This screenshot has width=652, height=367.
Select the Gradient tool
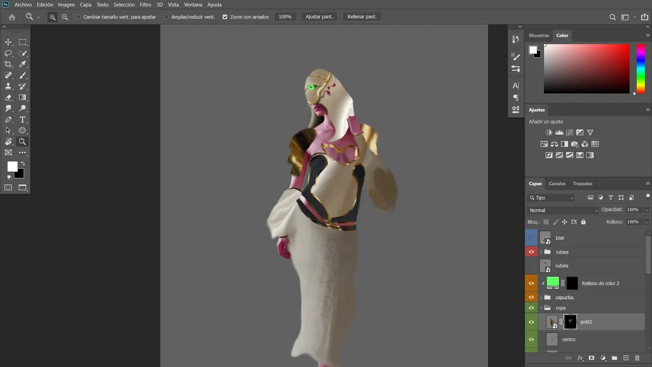pyautogui.click(x=22, y=97)
